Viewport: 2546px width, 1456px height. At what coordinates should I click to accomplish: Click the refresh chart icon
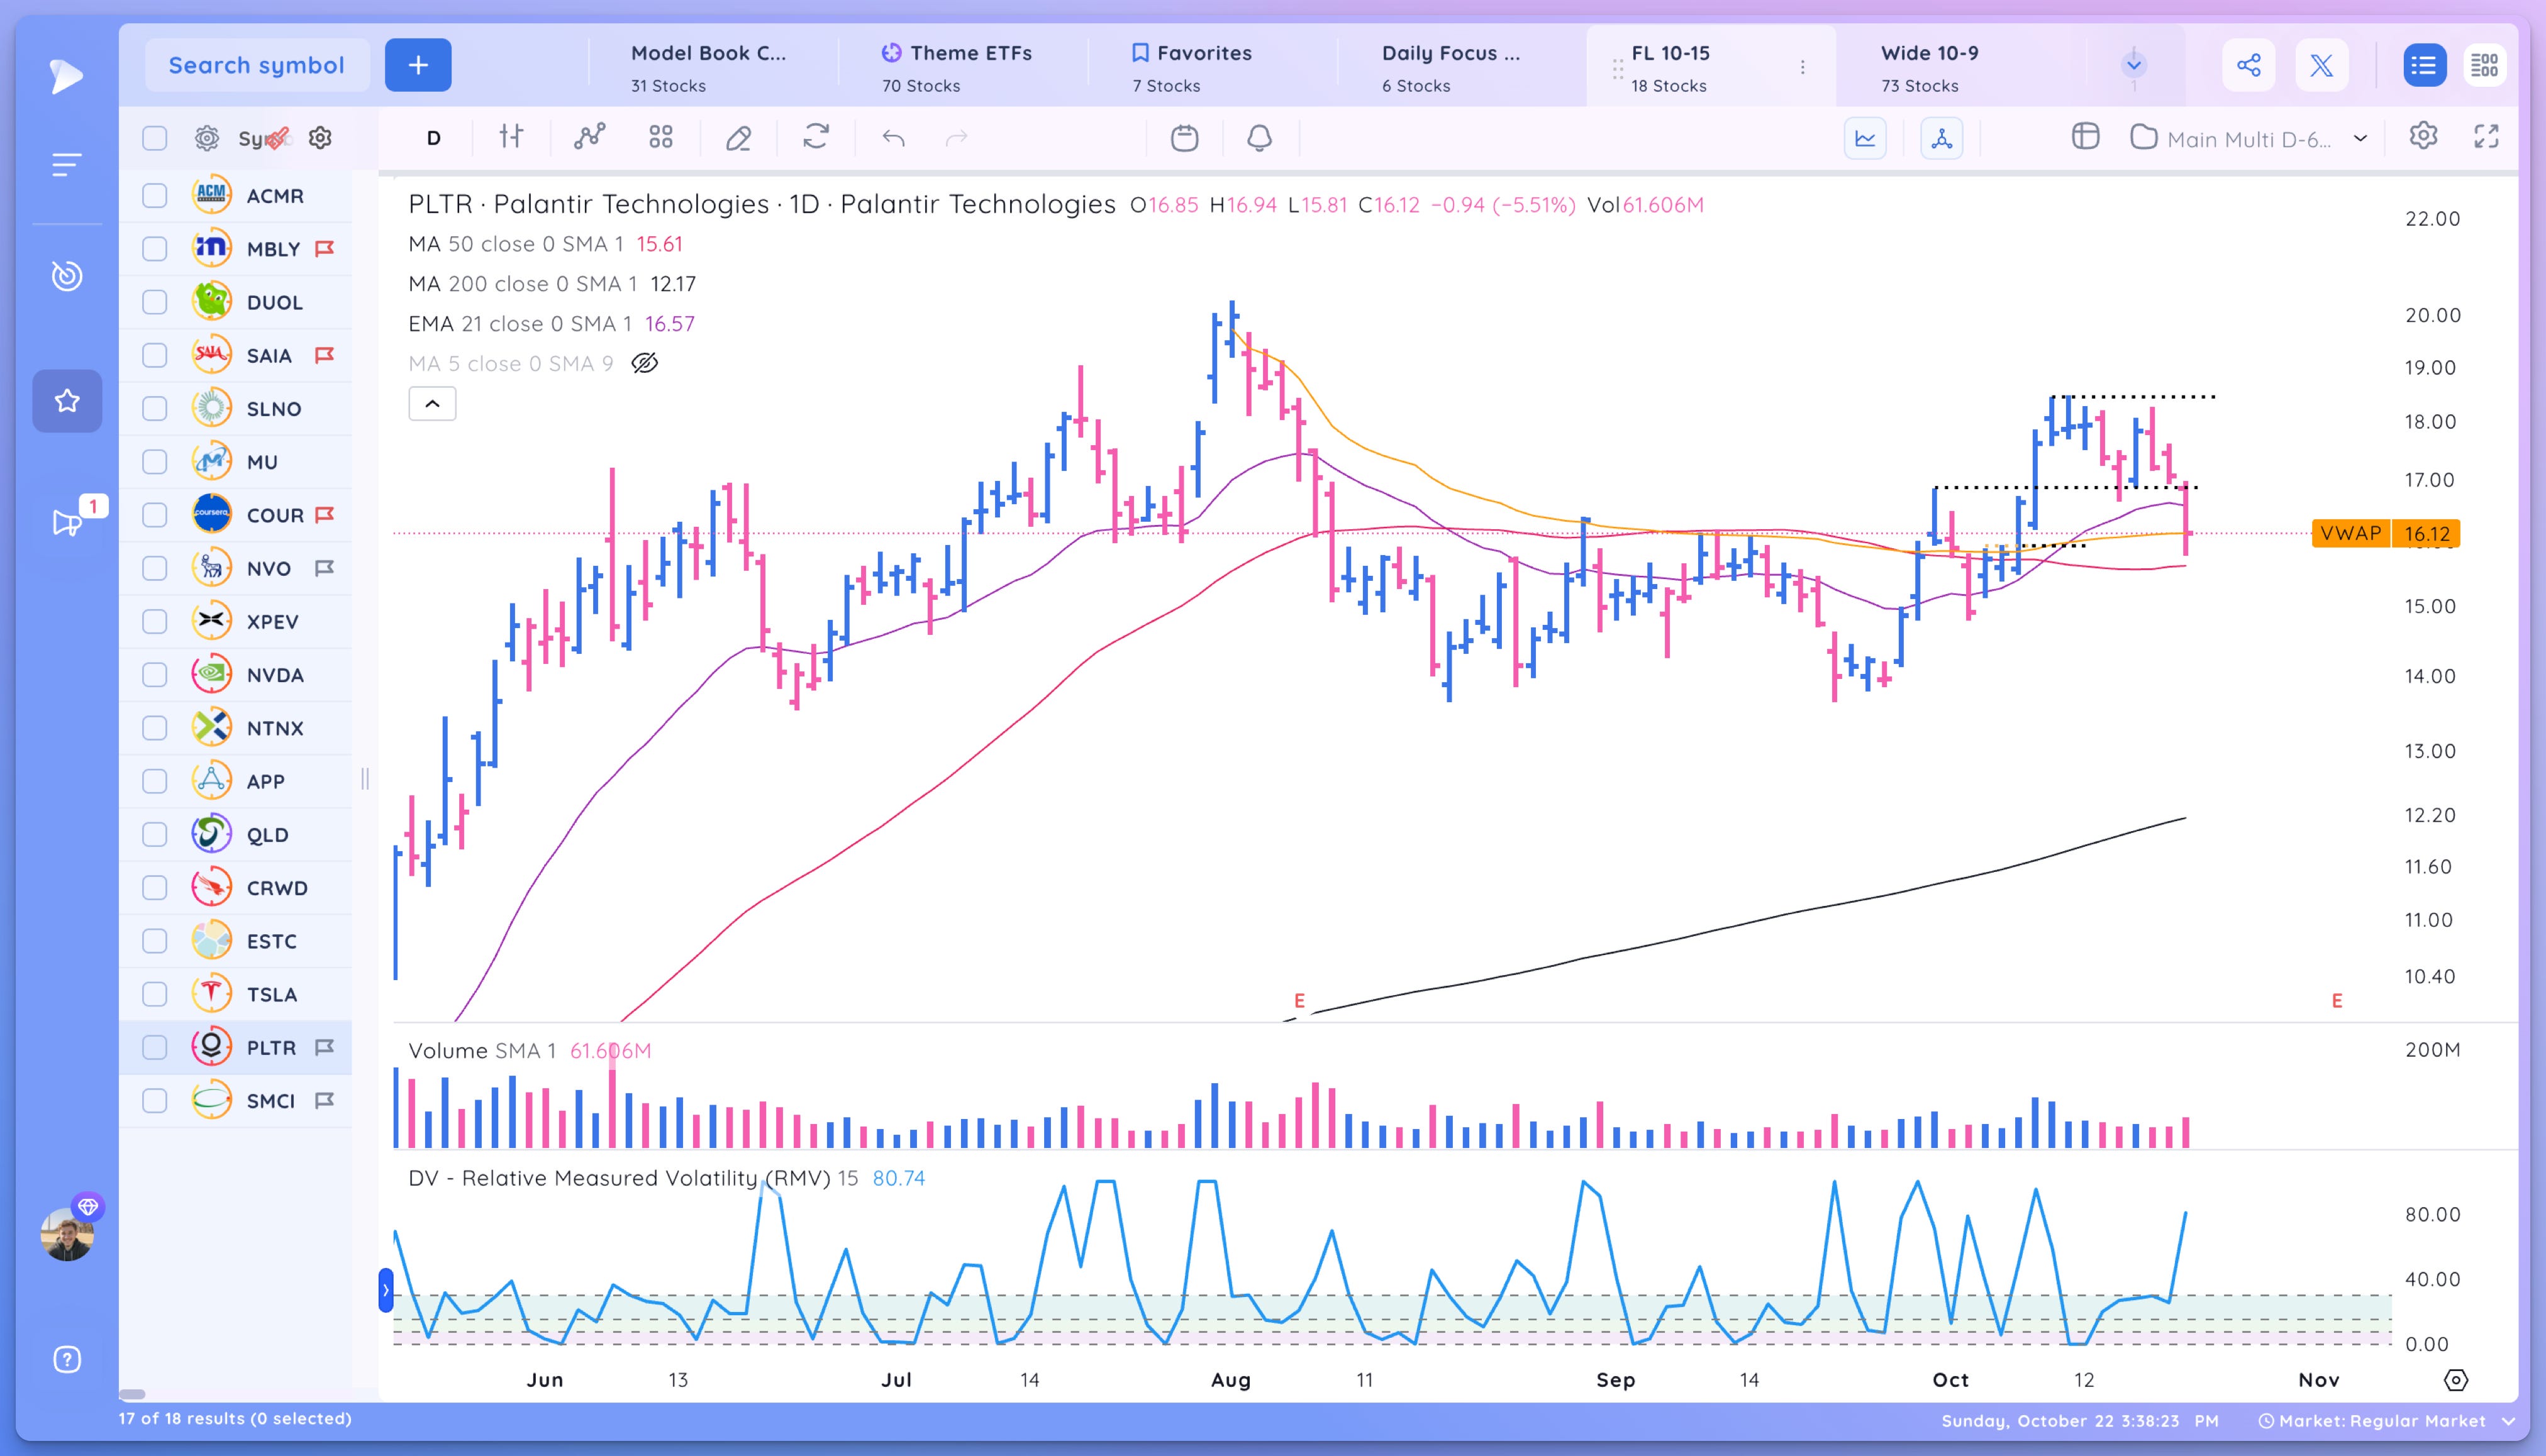pos(816,137)
